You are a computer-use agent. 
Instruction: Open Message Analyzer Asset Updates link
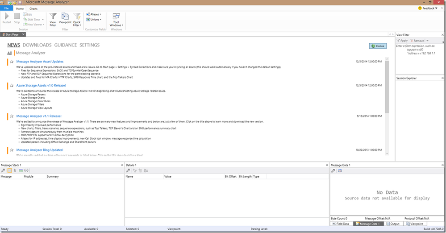coord(40,62)
